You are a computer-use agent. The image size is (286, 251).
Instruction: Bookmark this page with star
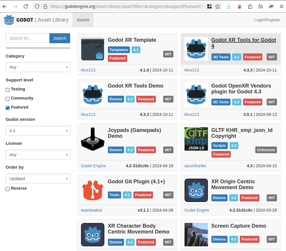pos(217,6)
